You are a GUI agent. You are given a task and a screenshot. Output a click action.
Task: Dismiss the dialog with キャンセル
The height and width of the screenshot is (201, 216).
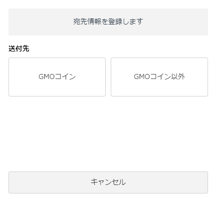pos(108,182)
